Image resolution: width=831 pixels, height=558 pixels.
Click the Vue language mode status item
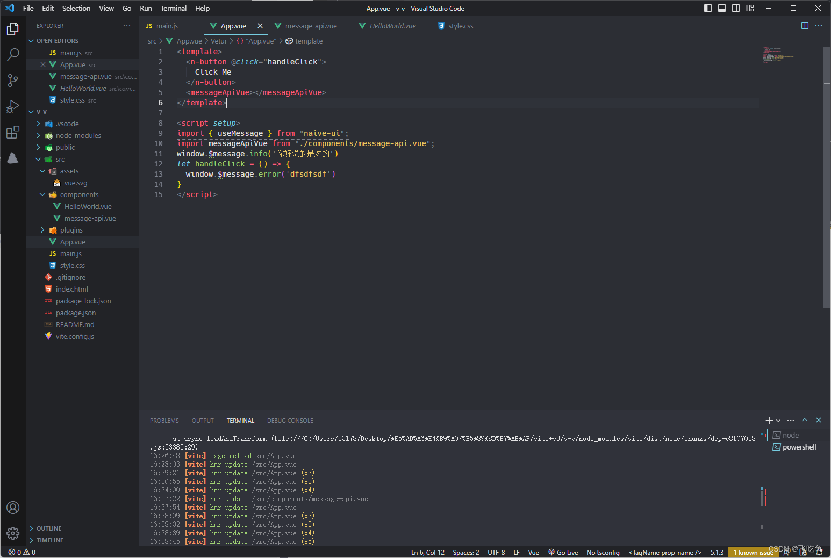click(534, 552)
